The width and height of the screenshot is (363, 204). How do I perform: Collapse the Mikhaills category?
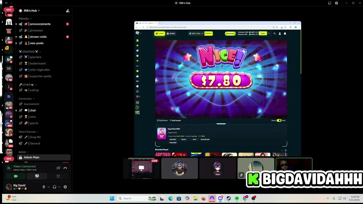click(x=25, y=19)
